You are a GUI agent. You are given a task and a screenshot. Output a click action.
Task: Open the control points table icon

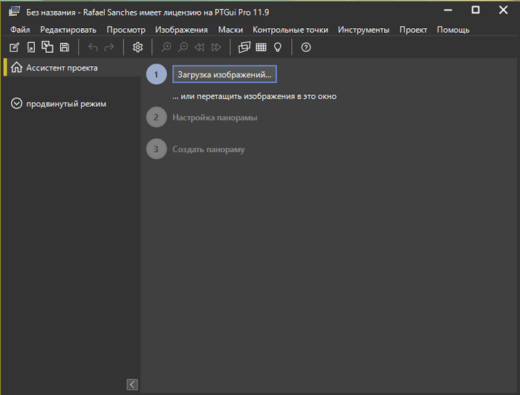pos(261,48)
